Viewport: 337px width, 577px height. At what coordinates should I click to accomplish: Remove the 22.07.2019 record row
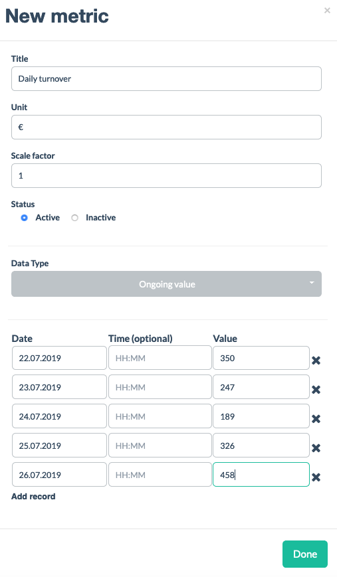[316, 361]
